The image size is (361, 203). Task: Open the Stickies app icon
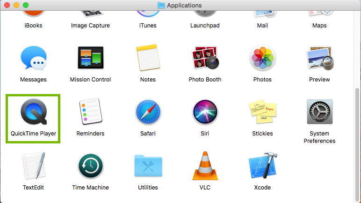point(262,112)
